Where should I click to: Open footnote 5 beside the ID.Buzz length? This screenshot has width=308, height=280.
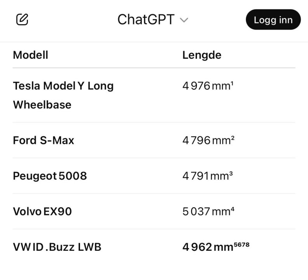tap(237, 244)
